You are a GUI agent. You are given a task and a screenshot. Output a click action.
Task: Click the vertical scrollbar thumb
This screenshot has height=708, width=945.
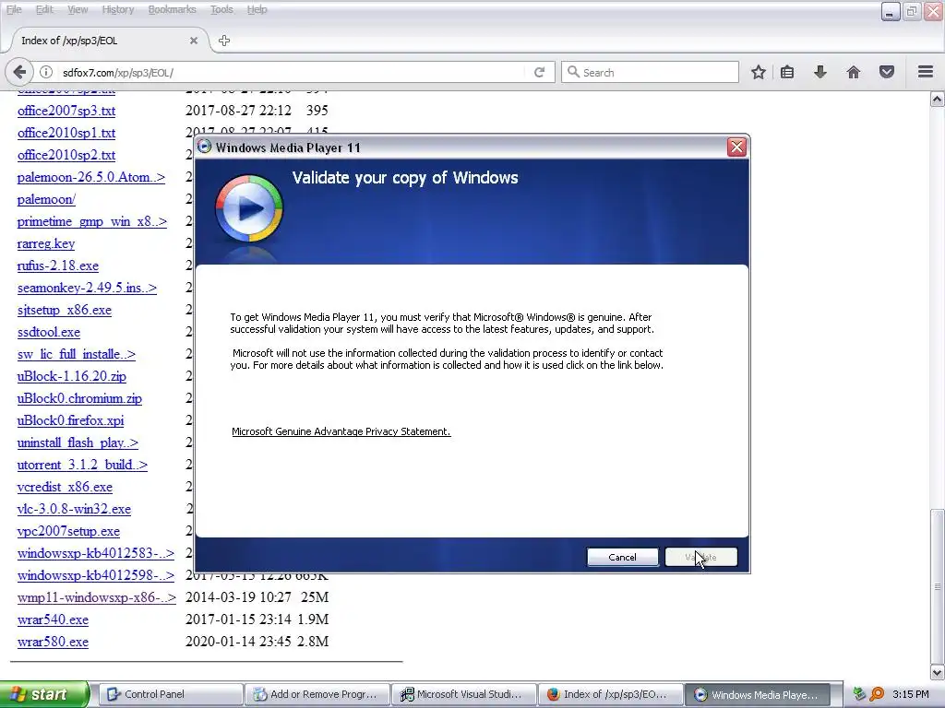(x=938, y=585)
